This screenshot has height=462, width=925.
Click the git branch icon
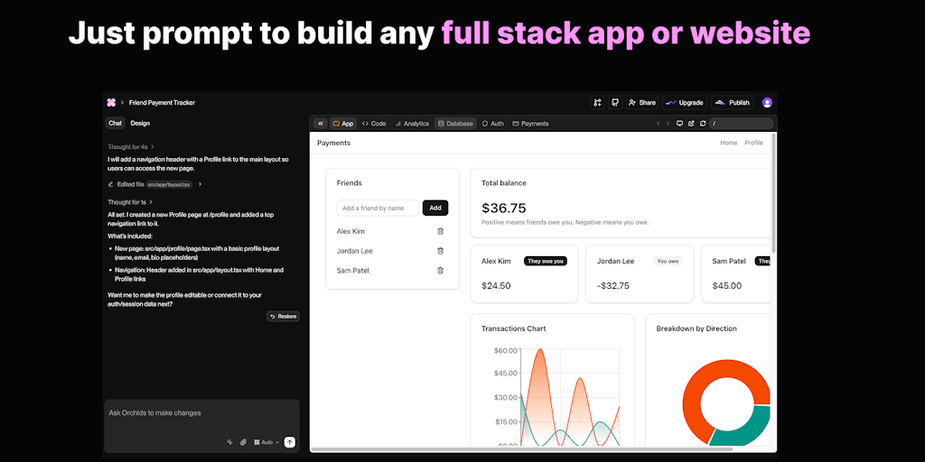click(597, 103)
